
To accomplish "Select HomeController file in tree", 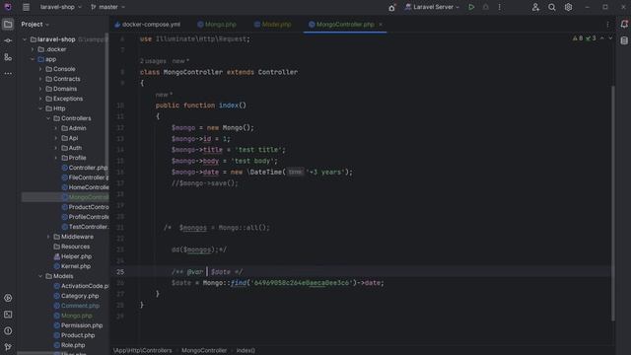I will (x=85, y=187).
